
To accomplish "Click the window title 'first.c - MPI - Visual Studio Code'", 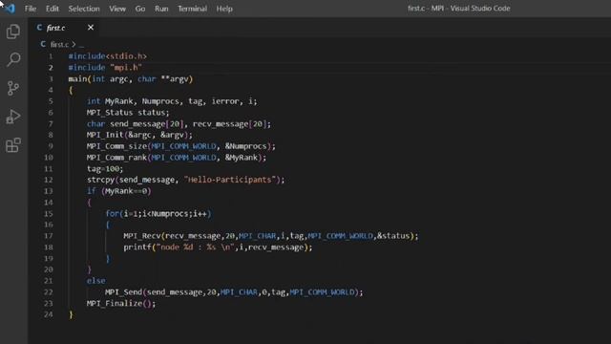I will (458, 9).
